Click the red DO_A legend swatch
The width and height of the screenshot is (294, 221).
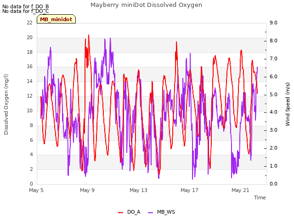[x=120, y=212]
